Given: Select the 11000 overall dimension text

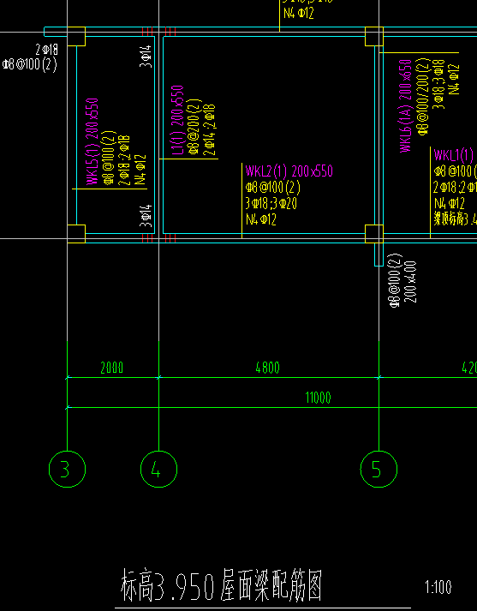Looking at the screenshot, I should (x=318, y=398).
